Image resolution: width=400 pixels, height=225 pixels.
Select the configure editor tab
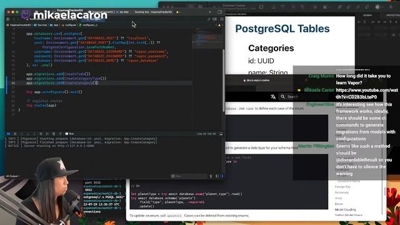[92, 19]
